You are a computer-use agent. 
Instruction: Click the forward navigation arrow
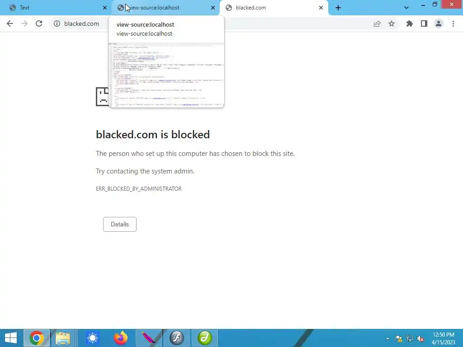24,23
